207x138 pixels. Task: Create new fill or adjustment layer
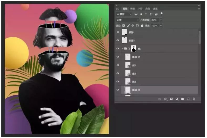[177, 99]
